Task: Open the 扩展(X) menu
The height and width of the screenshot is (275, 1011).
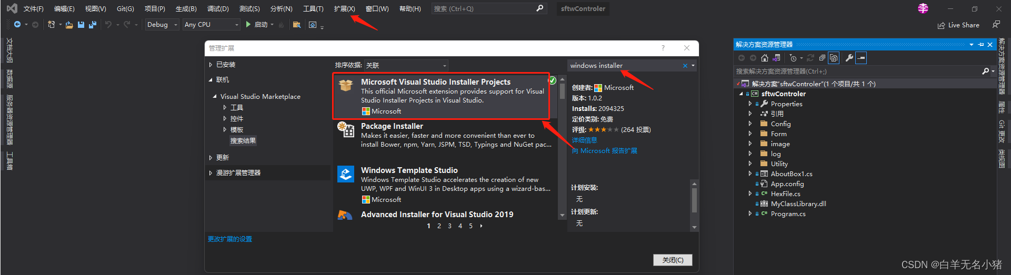Action: (344, 9)
